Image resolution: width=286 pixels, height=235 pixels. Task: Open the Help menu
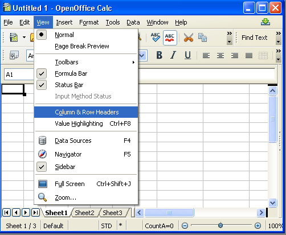click(181, 22)
